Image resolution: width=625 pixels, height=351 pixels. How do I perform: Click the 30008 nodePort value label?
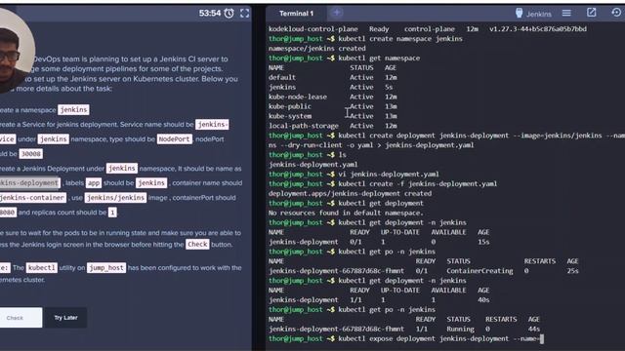tap(30, 154)
